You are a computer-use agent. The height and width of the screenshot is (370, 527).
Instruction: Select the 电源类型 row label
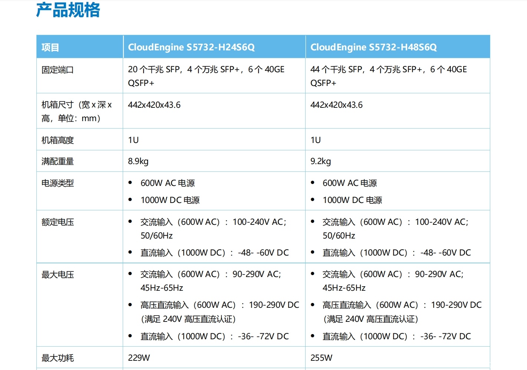(57, 183)
